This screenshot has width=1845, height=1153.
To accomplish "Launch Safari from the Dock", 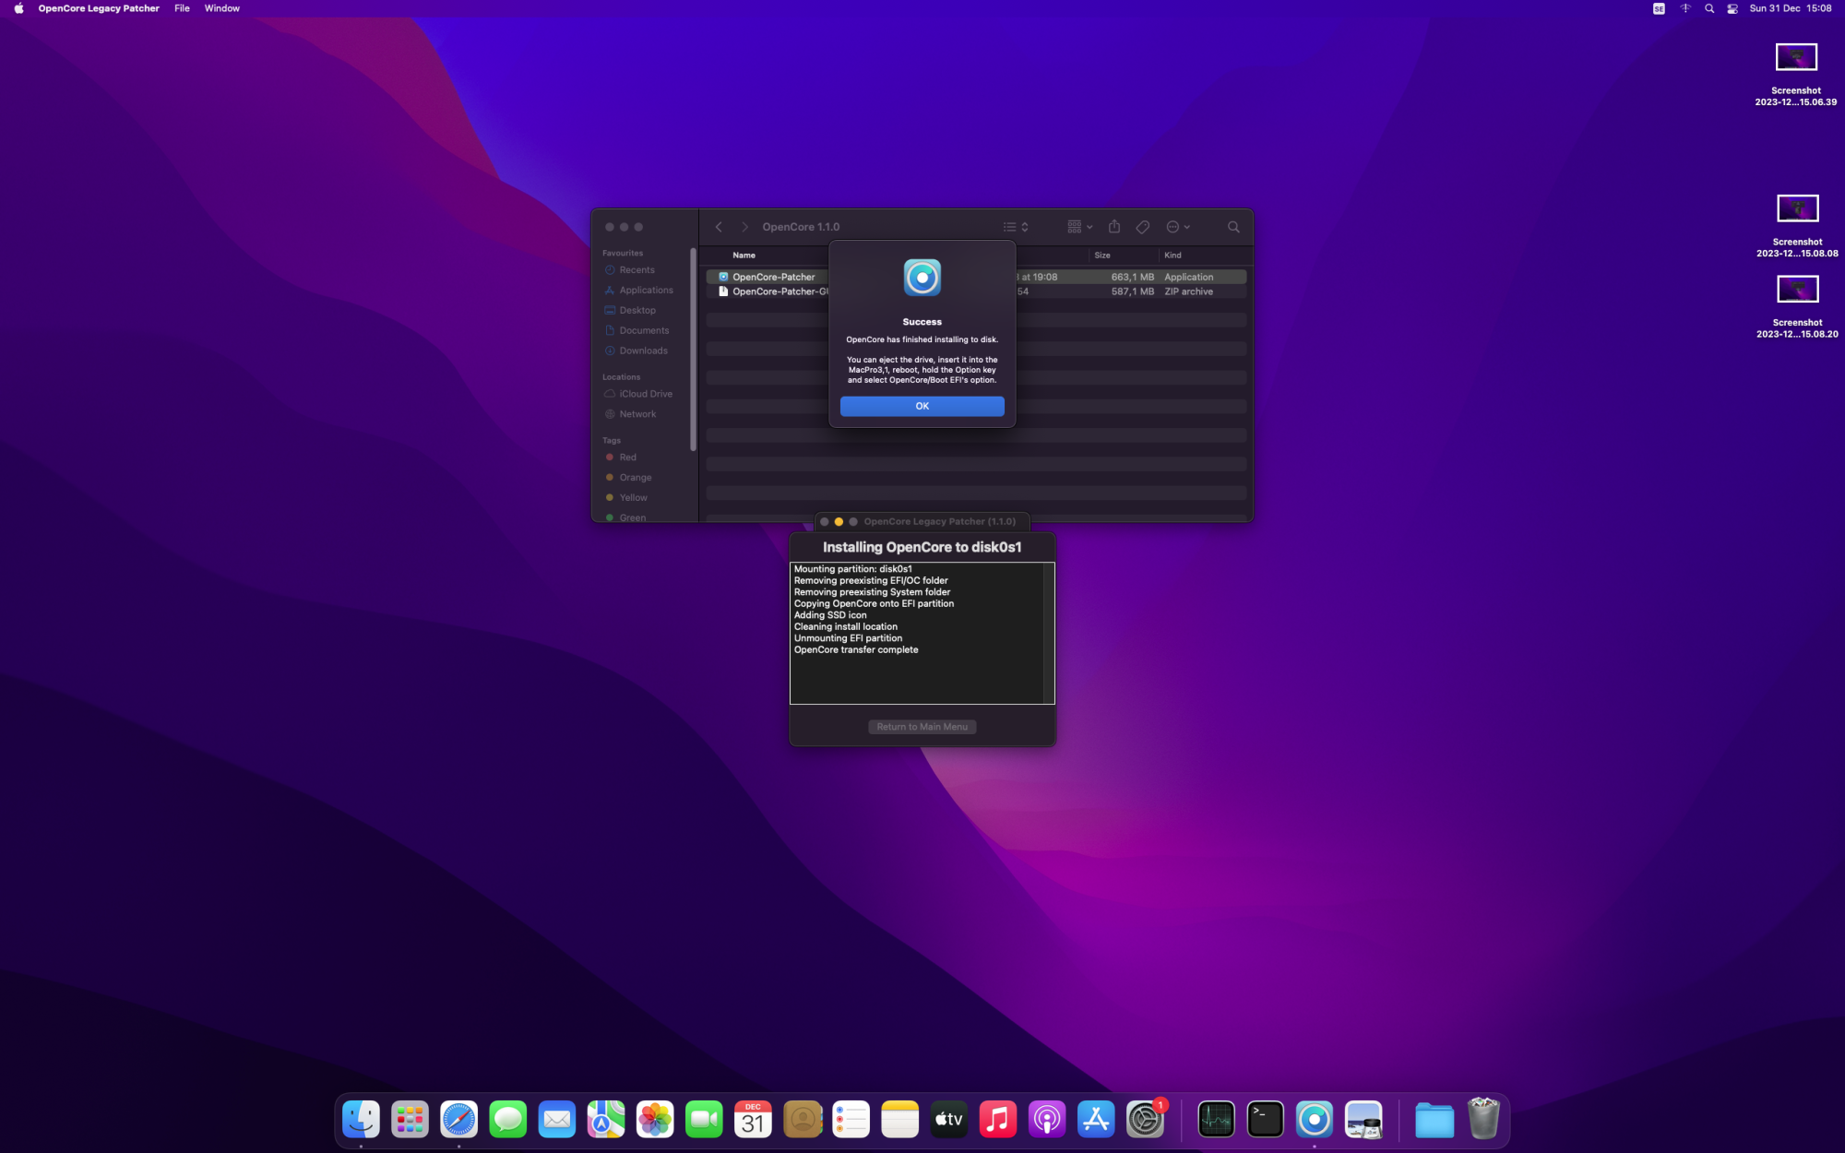I will (458, 1119).
